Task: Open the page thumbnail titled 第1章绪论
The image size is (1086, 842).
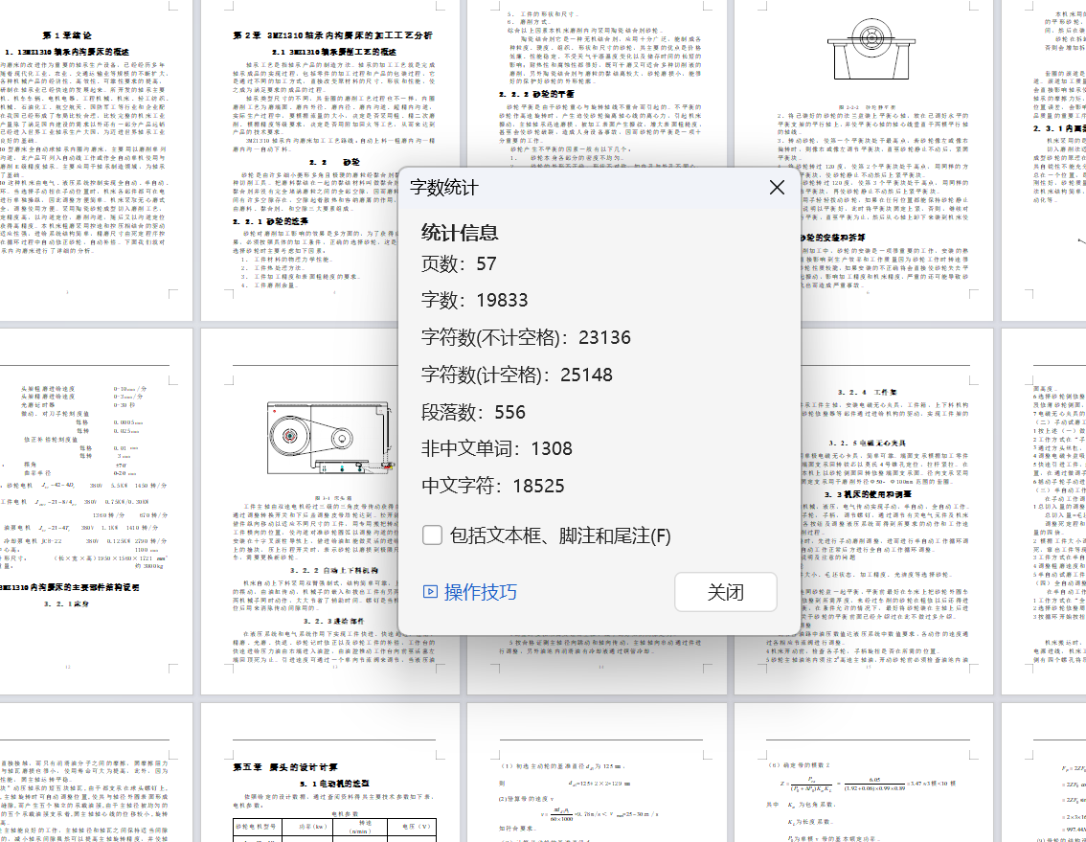Action: click(96, 161)
